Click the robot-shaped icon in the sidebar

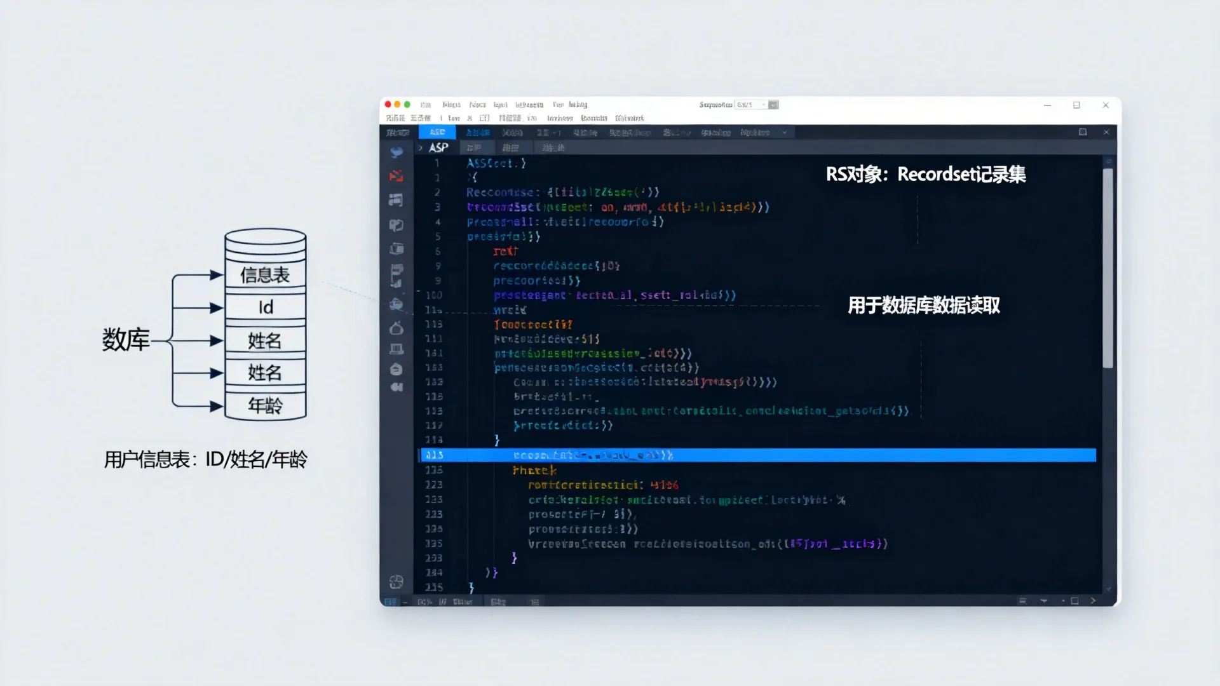point(396,304)
